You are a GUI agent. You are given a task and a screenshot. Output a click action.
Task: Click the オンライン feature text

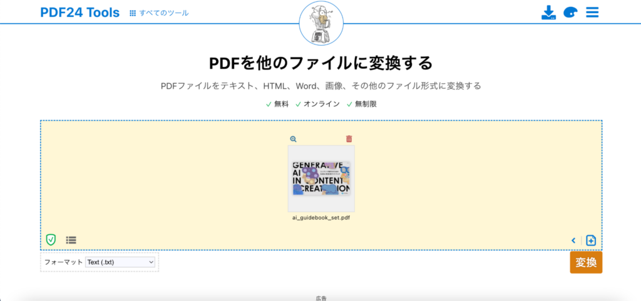pos(321,104)
